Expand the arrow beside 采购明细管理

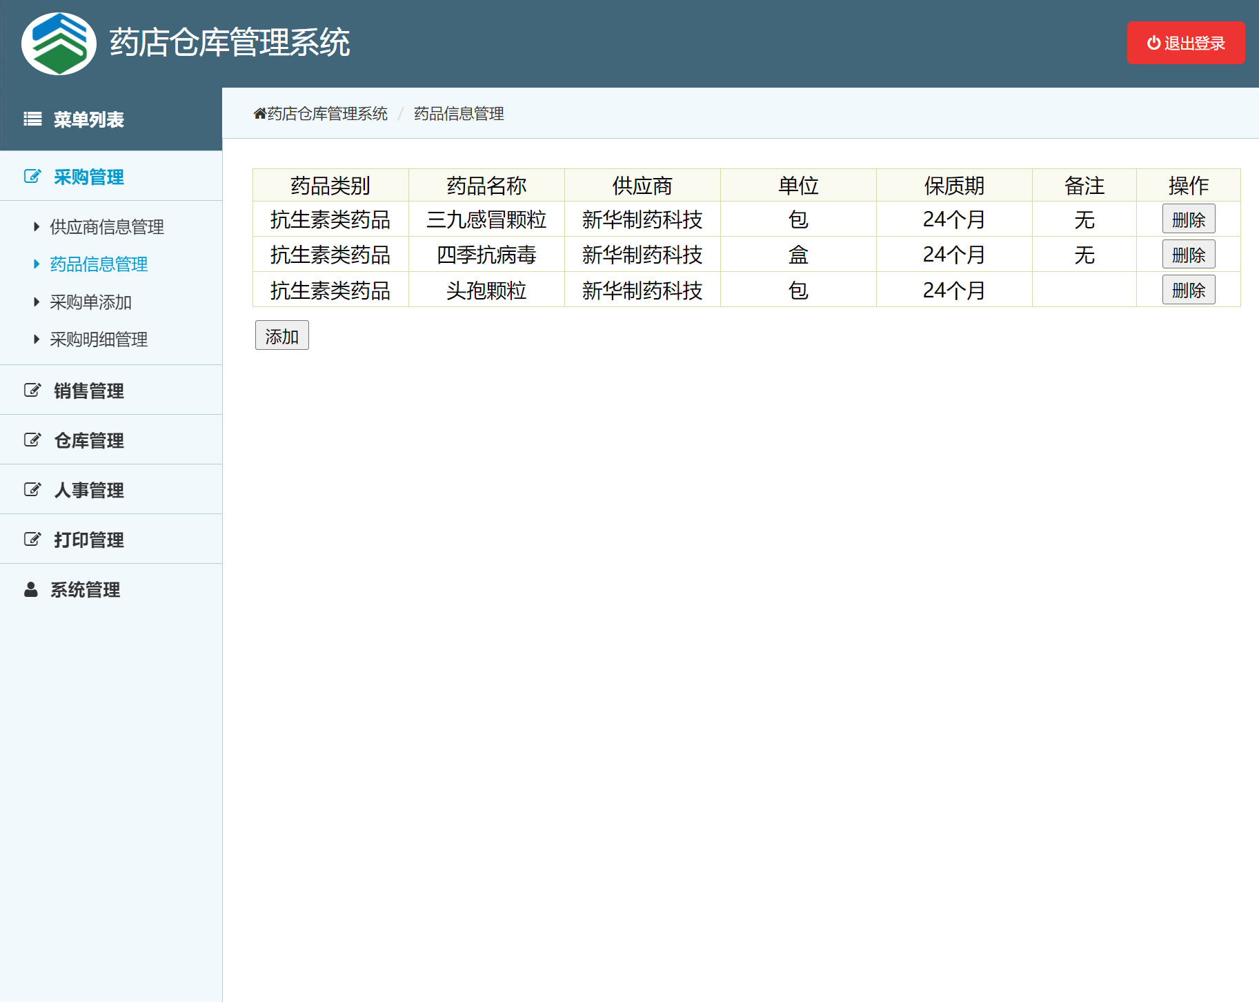(x=36, y=339)
